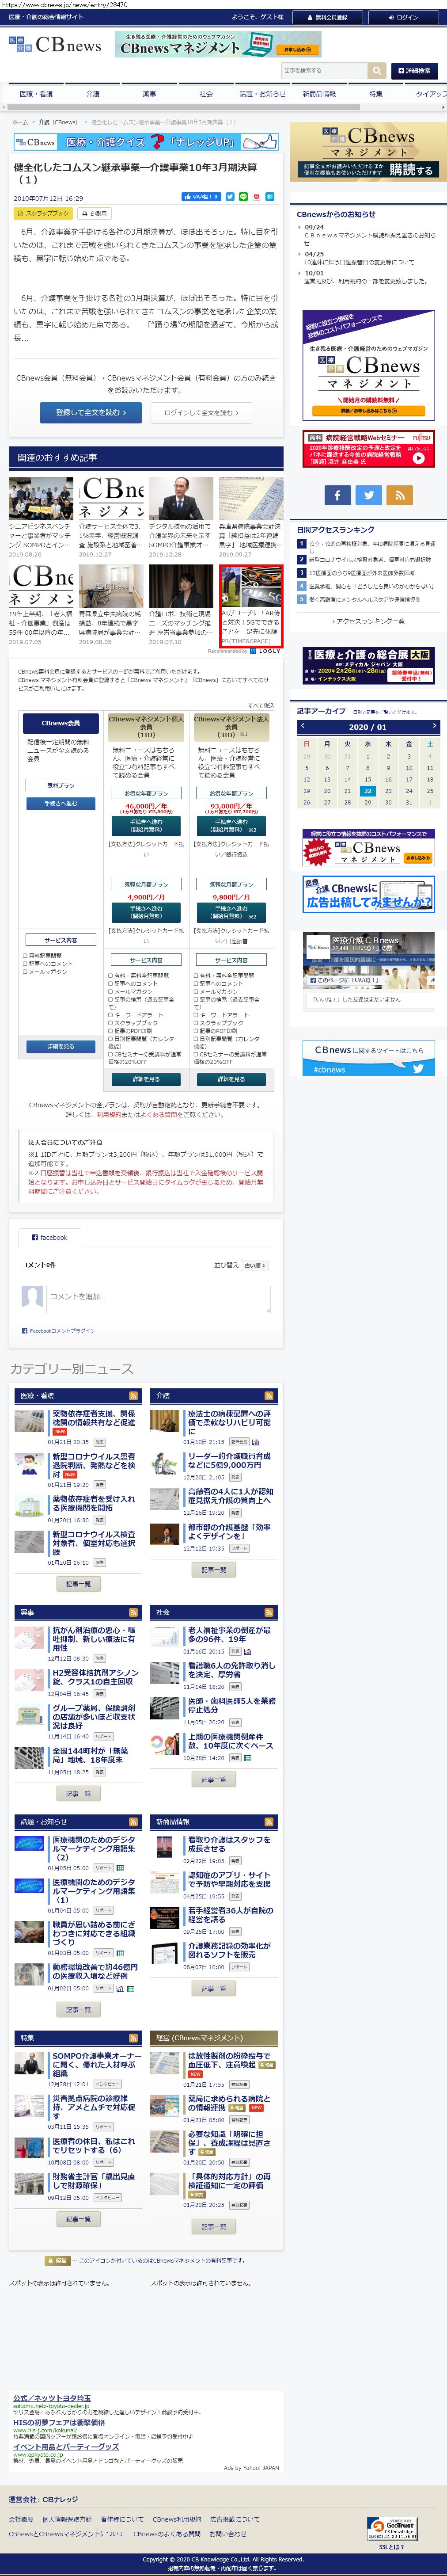The image size is (447, 2576).
Task: Click 登録して全文を読む button
Action: pos(91,412)
